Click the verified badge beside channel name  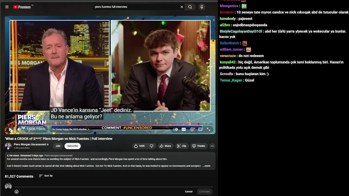[x=47, y=145]
